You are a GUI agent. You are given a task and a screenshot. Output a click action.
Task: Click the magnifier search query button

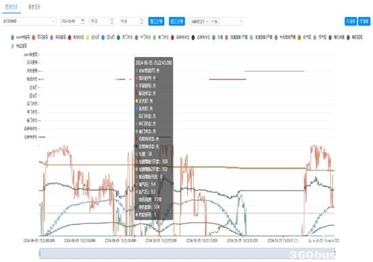[x=351, y=21]
